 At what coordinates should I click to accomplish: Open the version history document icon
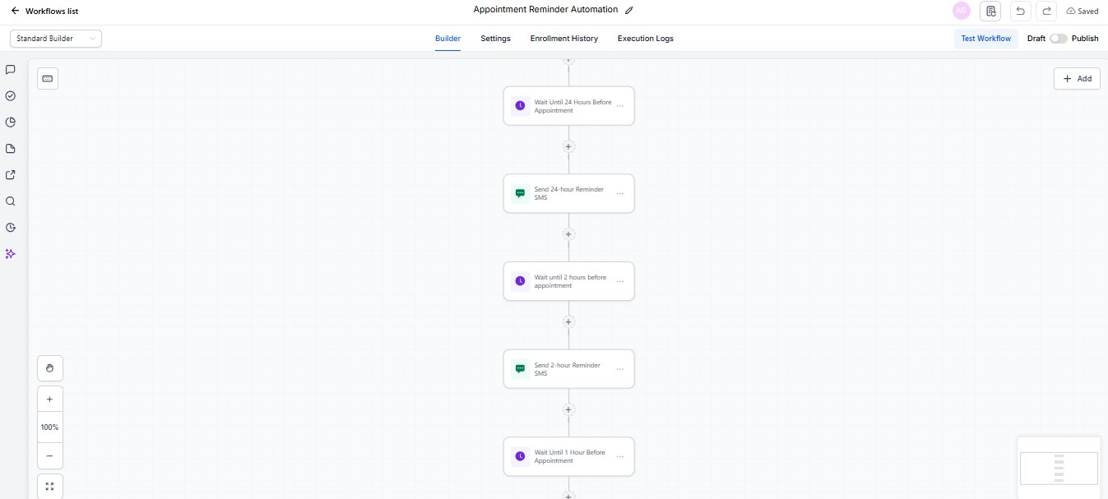point(990,11)
